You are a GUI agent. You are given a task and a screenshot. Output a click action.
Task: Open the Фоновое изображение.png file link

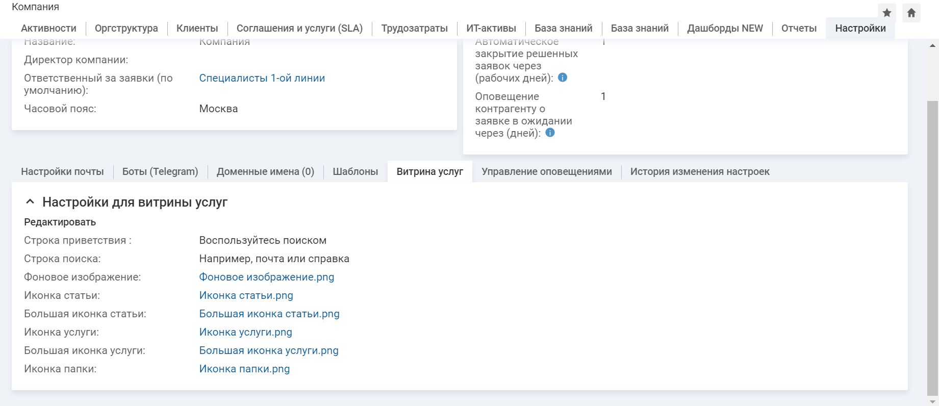tap(267, 277)
